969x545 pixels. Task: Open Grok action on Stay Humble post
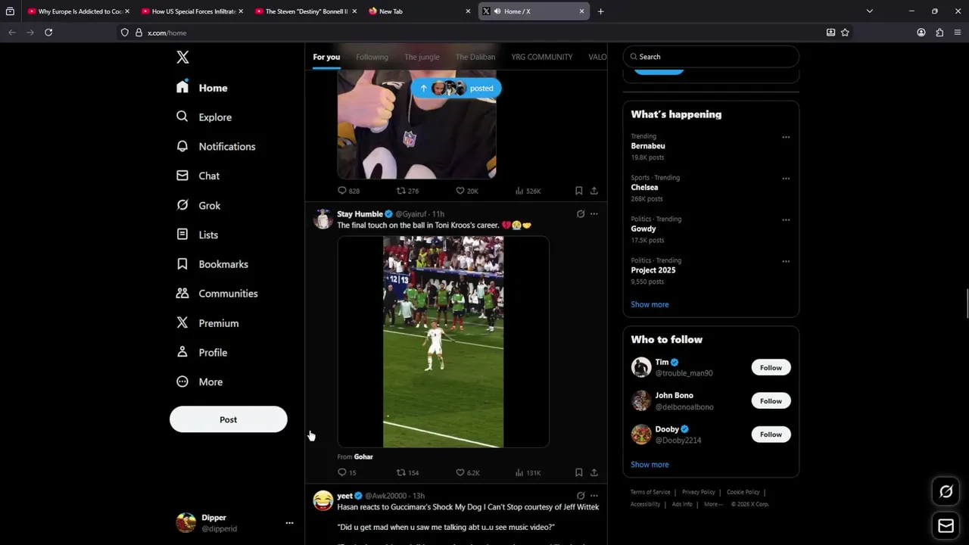(x=581, y=214)
